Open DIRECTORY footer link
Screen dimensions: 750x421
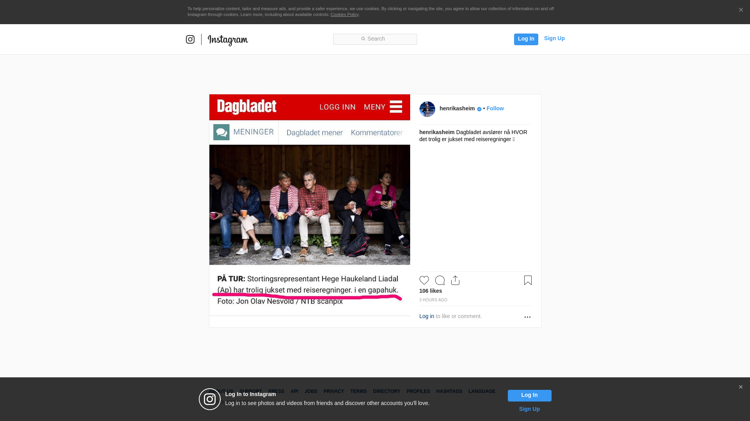click(x=387, y=391)
